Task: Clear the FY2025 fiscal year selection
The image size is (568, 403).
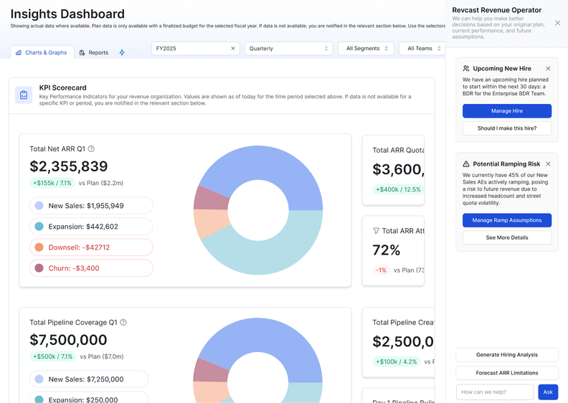Action: click(233, 48)
